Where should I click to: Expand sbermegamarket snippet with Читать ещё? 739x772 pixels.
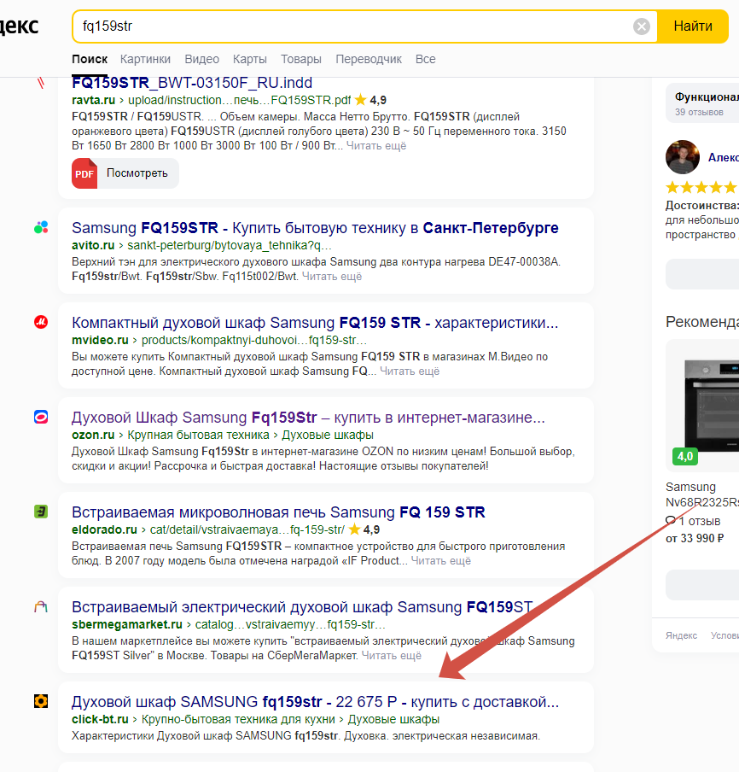[392, 656]
